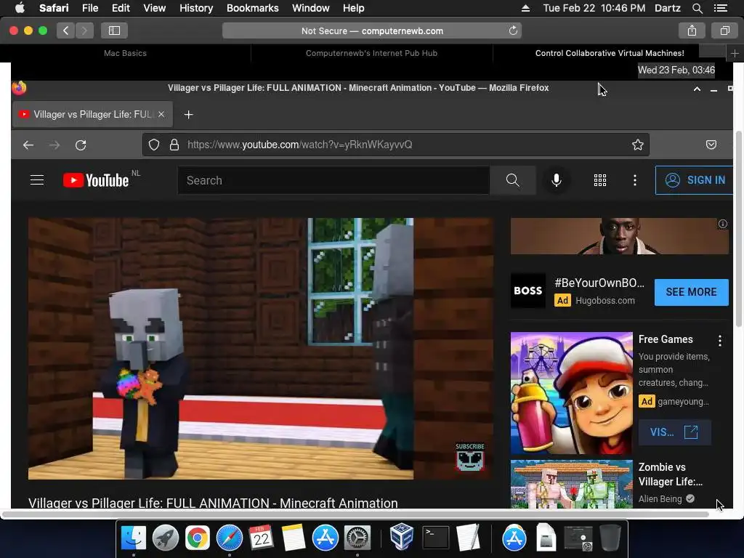This screenshot has width=744, height=558.
Task: Click SEE MORE on the Hugoboss ad
Action: click(691, 292)
